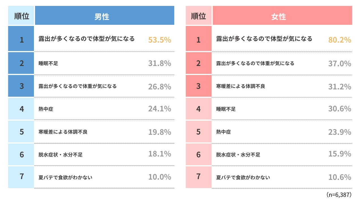This screenshot has height=203, width=362.
Task: Click the 男性 column header
Action: pyautogui.click(x=104, y=16)
